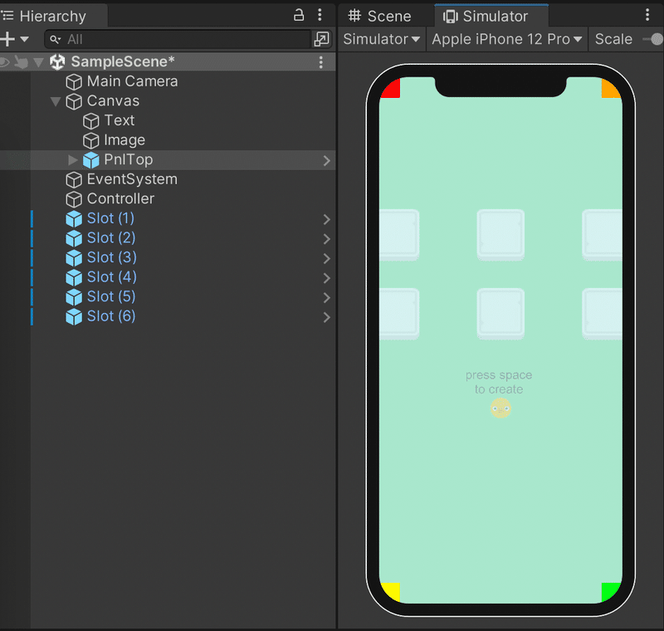Toggle SampleScene visibility eye icon
Image resolution: width=664 pixels, height=631 pixels.
(x=5, y=62)
